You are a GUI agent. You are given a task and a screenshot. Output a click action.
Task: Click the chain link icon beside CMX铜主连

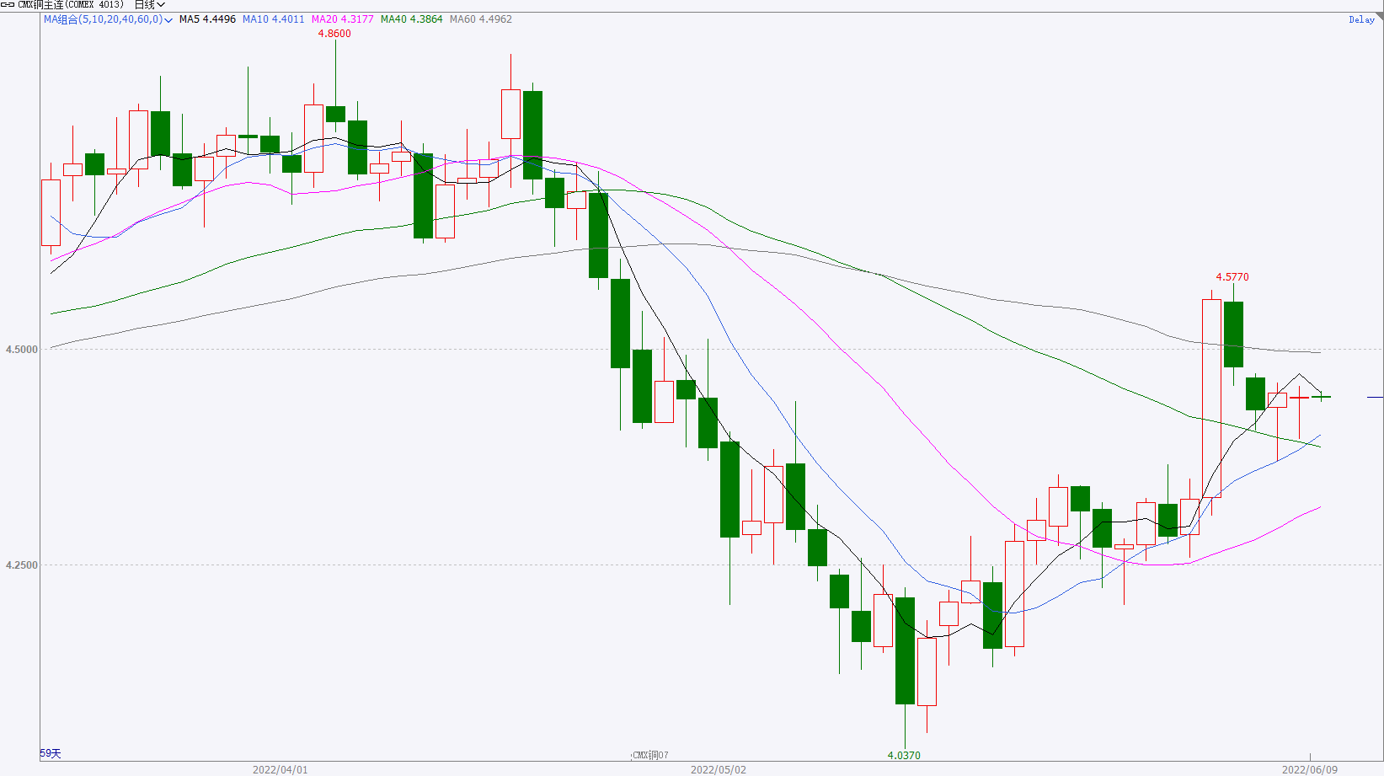pos(8,5)
